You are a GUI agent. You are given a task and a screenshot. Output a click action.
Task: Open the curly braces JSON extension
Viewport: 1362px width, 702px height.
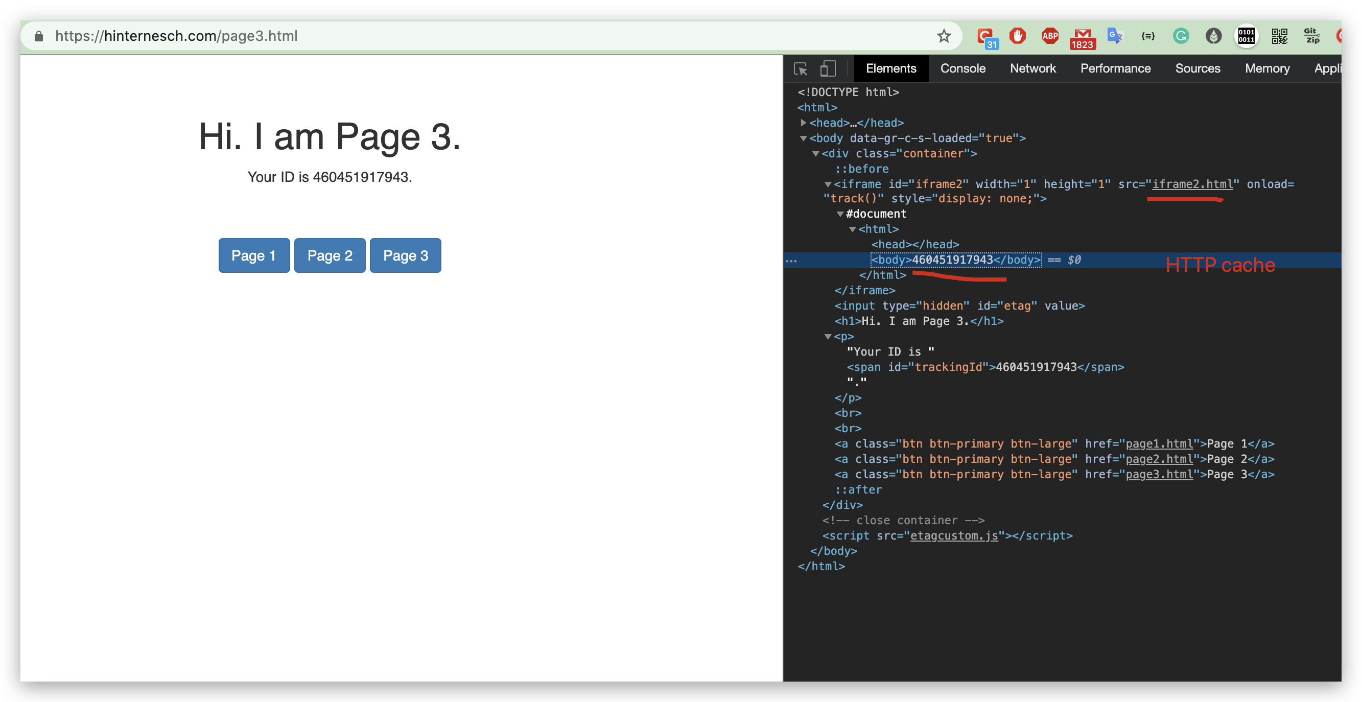pyautogui.click(x=1148, y=36)
